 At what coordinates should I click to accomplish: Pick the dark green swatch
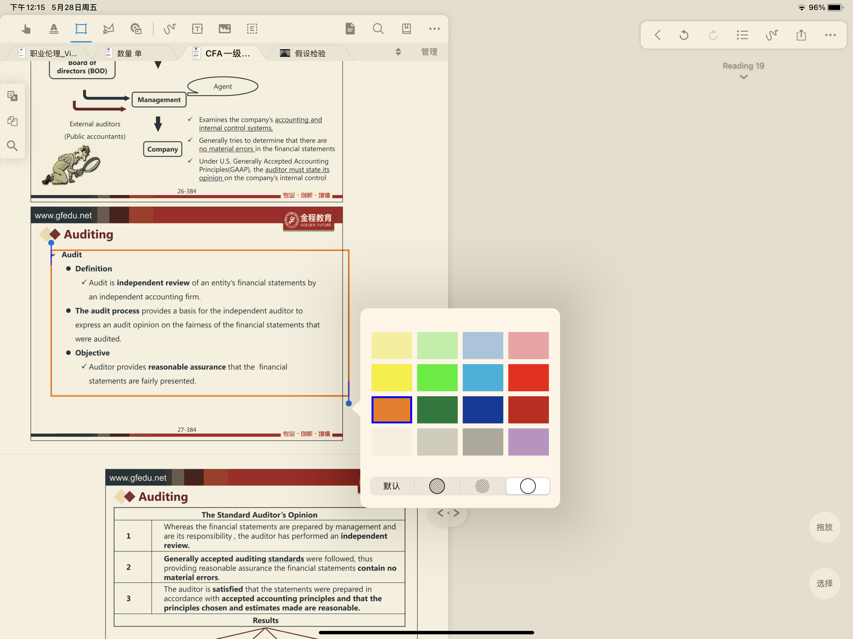tap(437, 410)
